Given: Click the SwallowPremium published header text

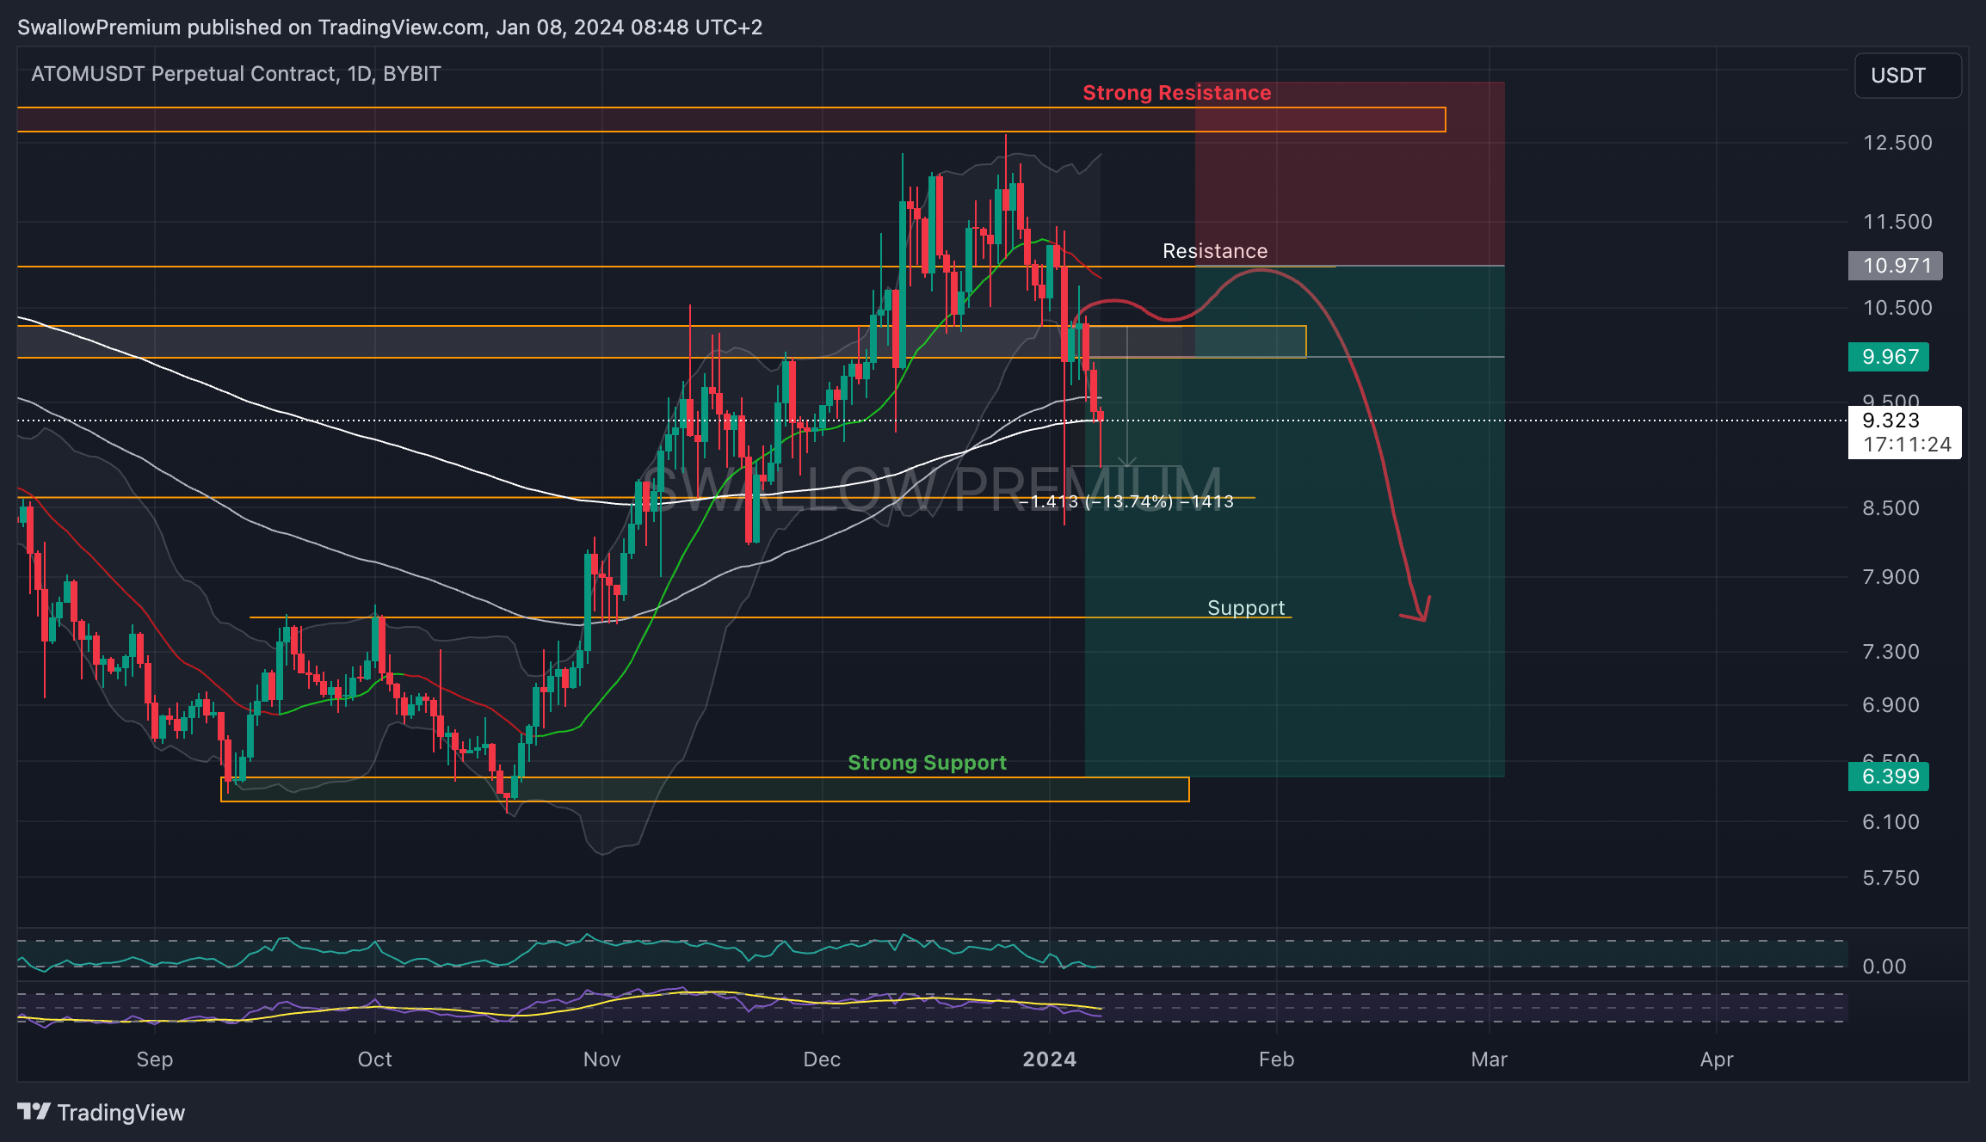Looking at the screenshot, I should [390, 28].
